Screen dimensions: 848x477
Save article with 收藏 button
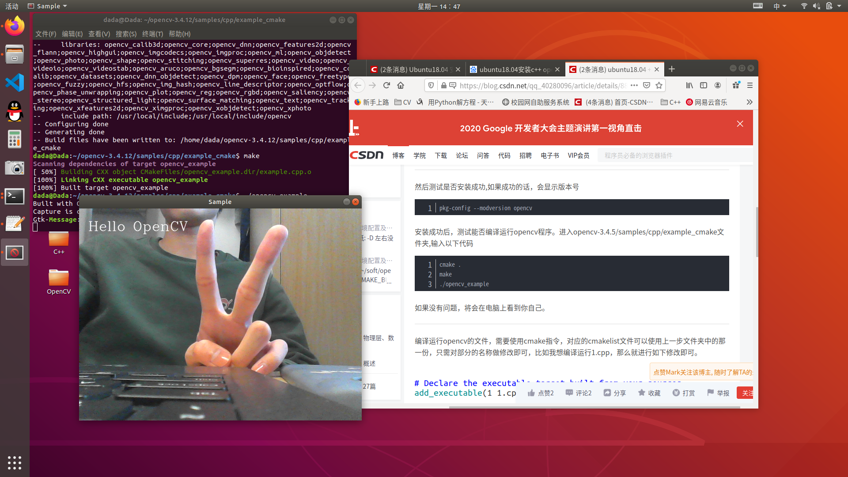click(649, 393)
